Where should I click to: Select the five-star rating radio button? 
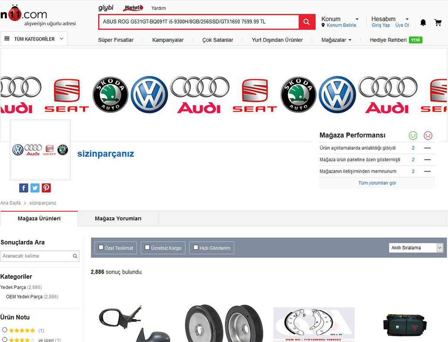(x=5, y=330)
